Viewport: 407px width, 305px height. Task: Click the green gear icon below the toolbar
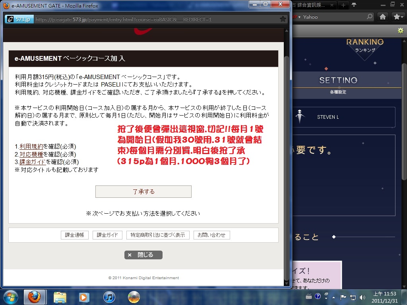pos(401,31)
